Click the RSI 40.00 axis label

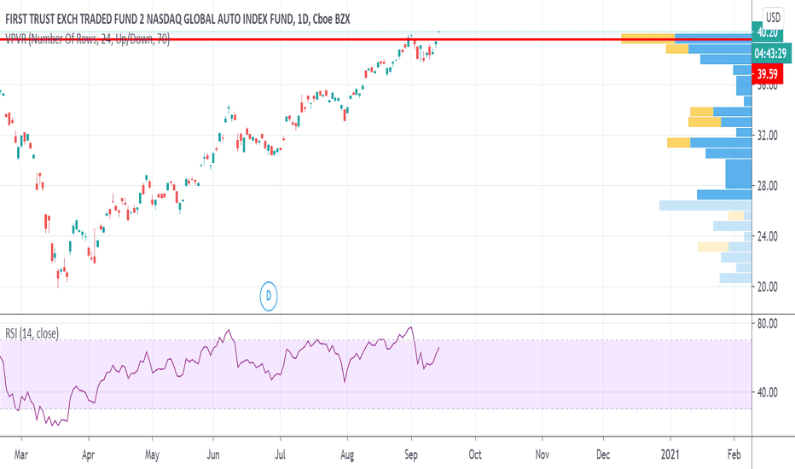(767, 392)
